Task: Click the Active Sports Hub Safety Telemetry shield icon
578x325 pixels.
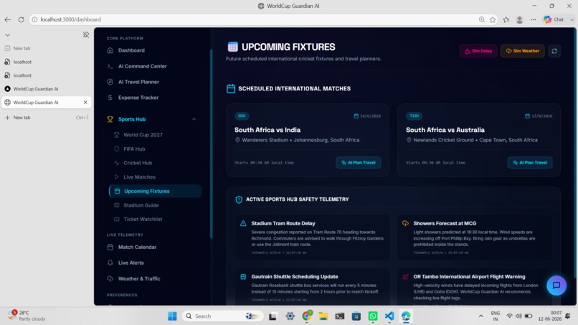Action: pyautogui.click(x=239, y=199)
